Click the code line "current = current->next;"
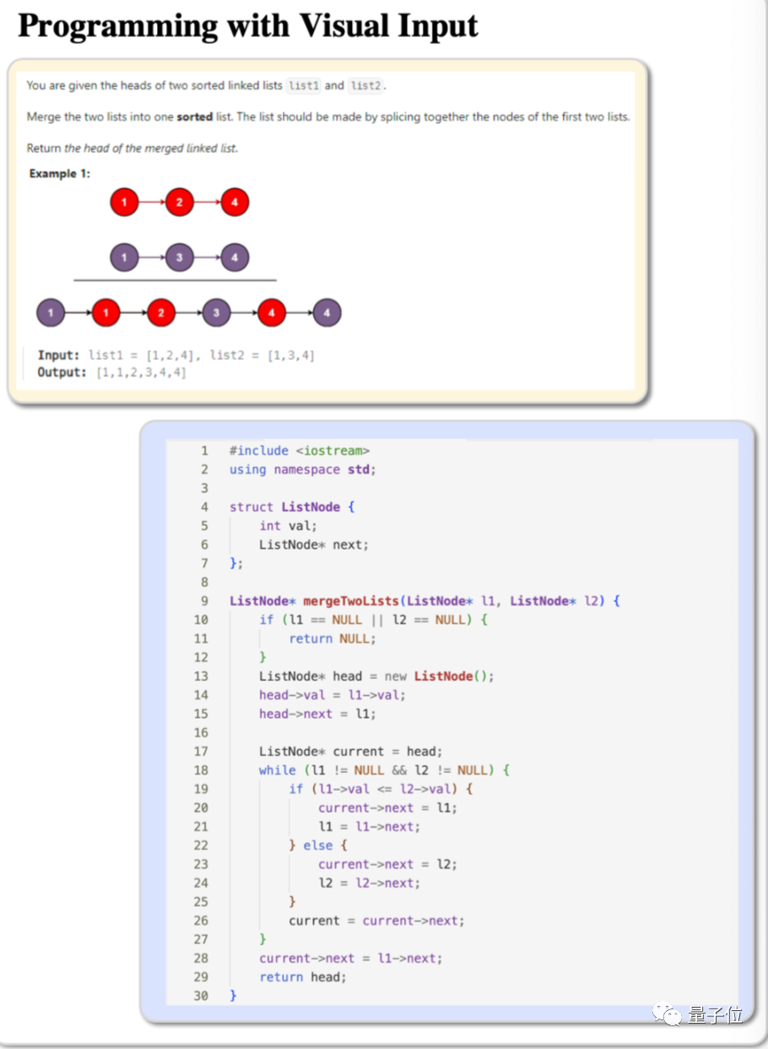This screenshot has width=768, height=1049. [376, 921]
